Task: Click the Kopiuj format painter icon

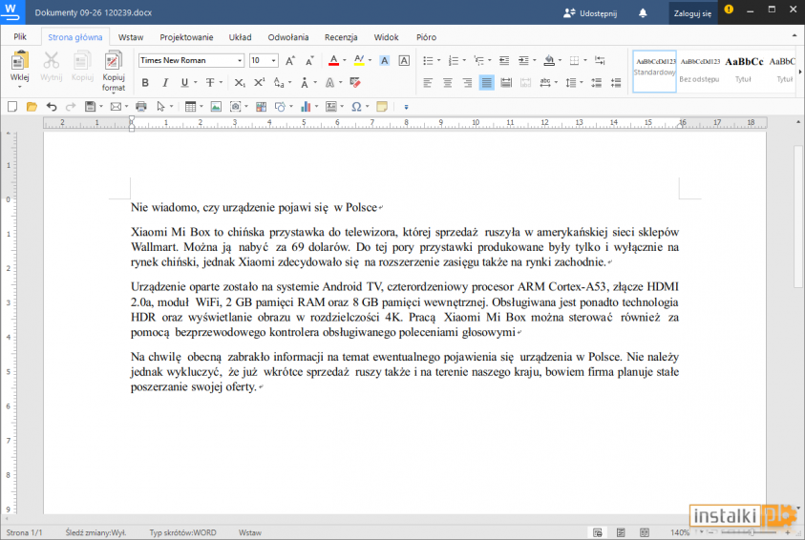Action: pyautogui.click(x=114, y=62)
